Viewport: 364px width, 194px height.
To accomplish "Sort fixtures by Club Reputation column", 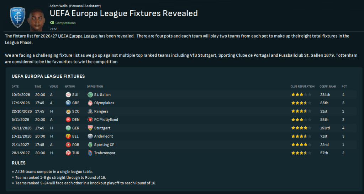I will 302,87.
